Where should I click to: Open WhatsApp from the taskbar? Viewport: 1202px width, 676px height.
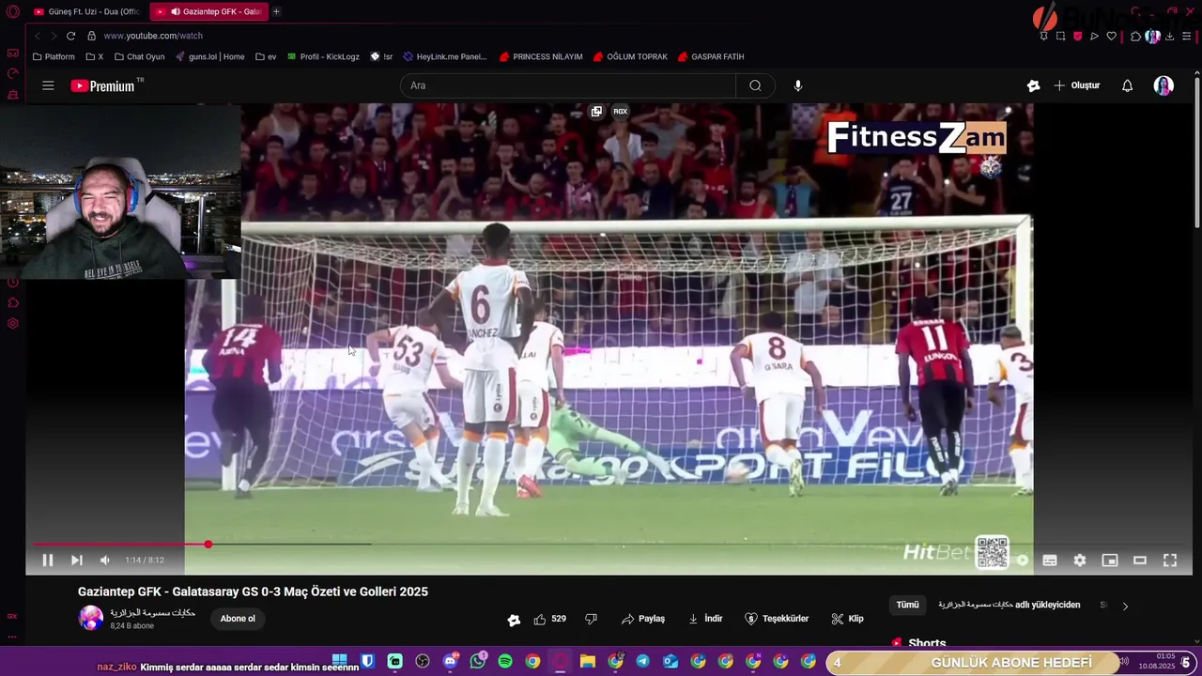tap(478, 661)
